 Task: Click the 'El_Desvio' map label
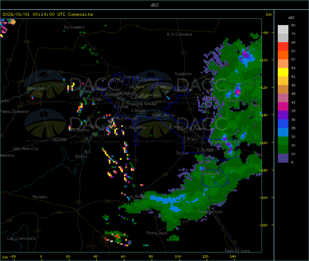pos(80,130)
